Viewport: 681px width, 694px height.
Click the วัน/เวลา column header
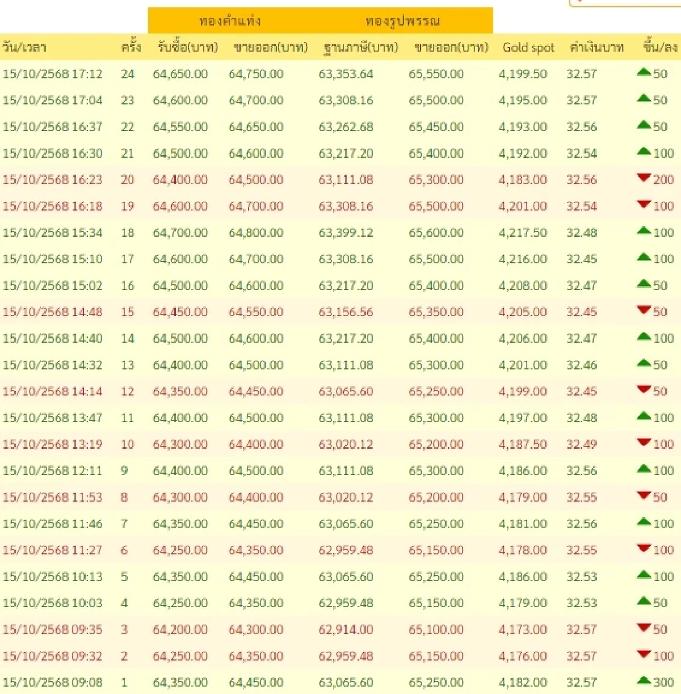24,47
